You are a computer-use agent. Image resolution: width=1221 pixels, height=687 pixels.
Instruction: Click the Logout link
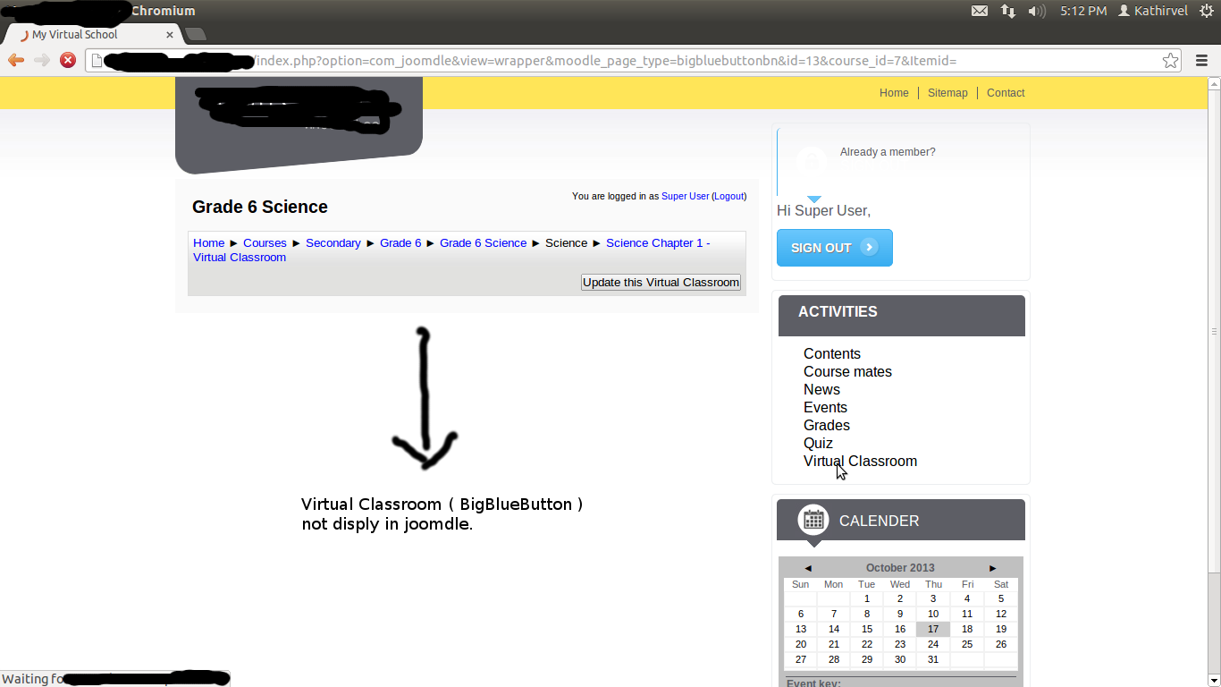728,196
